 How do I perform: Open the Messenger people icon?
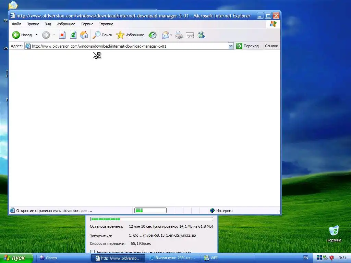(201, 35)
